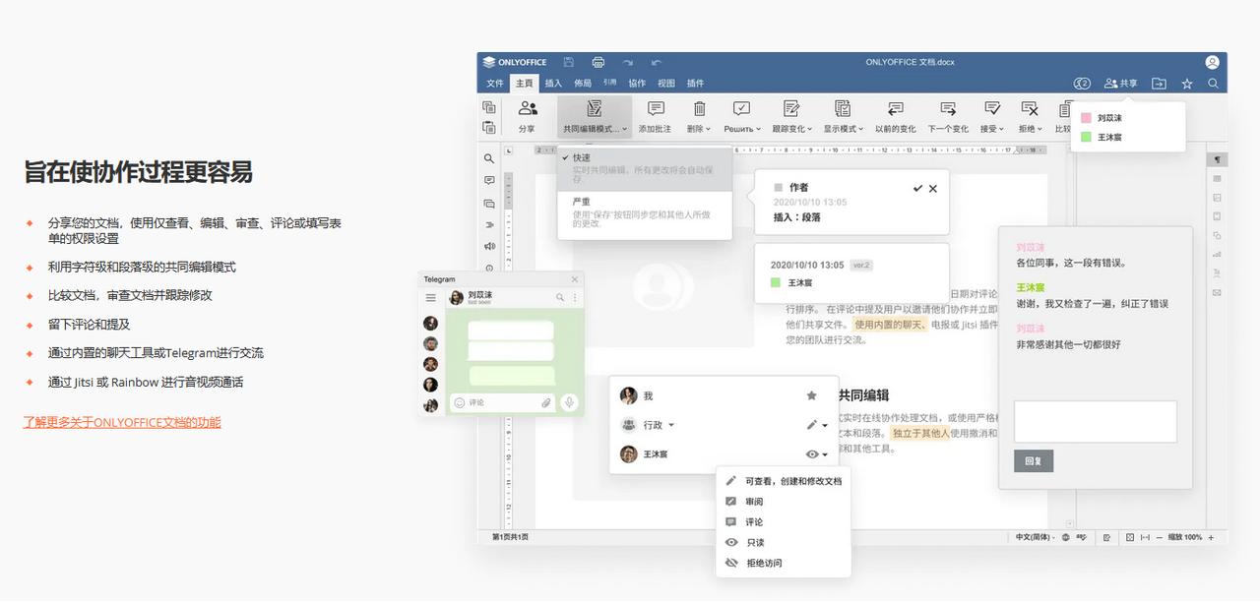Select the 审阅 permission option
Screen dimensions: 1260x603
(x=784, y=502)
